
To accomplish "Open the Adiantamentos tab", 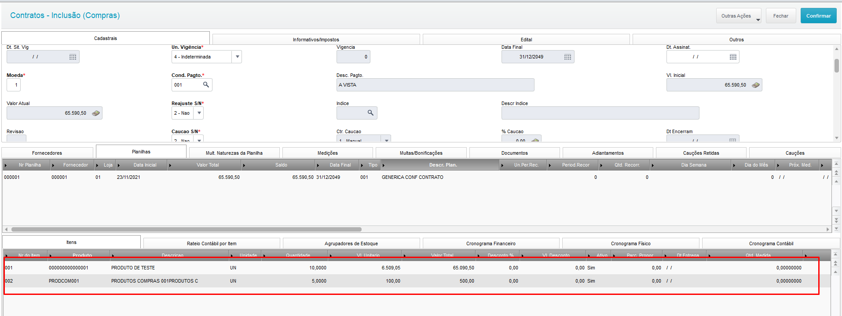I will pyautogui.click(x=608, y=153).
